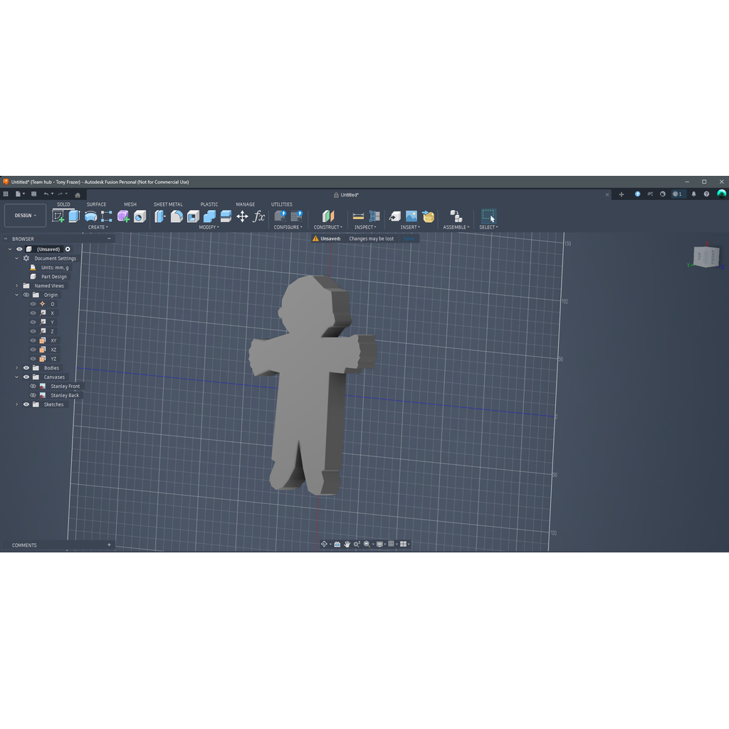
Task: Open a new design tab with plus
Action: click(621, 194)
